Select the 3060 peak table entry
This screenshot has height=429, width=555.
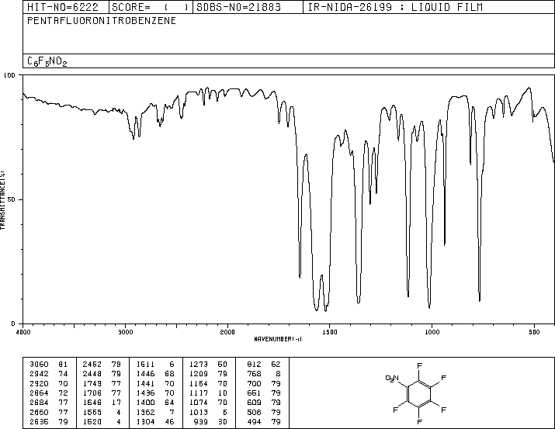tap(48, 364)
